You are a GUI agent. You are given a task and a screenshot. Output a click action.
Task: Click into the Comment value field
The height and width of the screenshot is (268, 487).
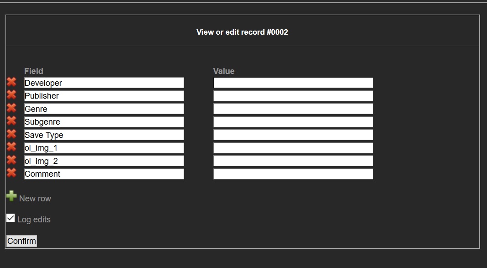[x=293, y=174]
